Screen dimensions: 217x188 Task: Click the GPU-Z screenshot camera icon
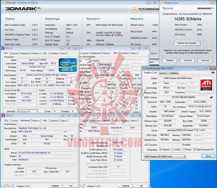(213, 72)
